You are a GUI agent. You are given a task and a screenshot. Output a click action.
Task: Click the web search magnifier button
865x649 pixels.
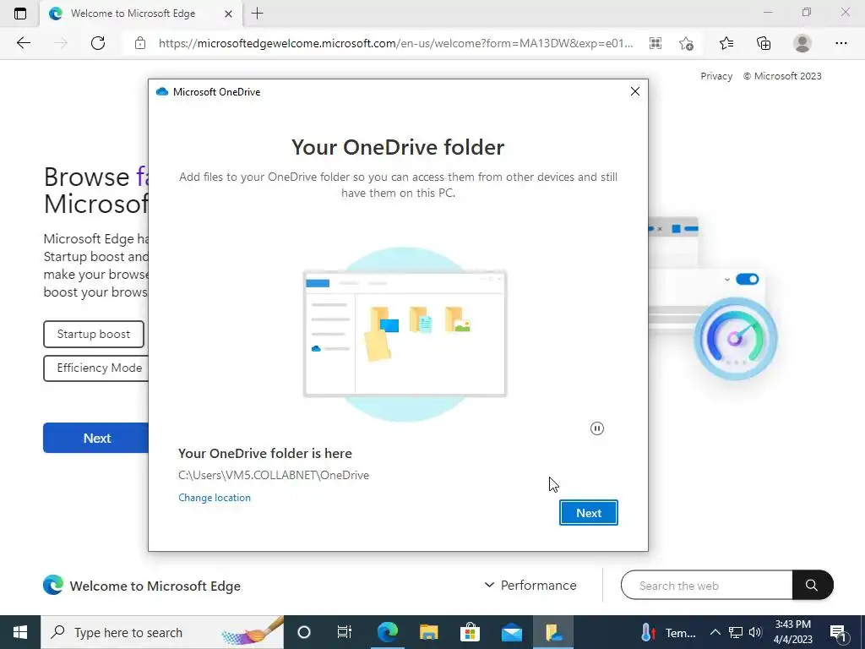point(812,585)
